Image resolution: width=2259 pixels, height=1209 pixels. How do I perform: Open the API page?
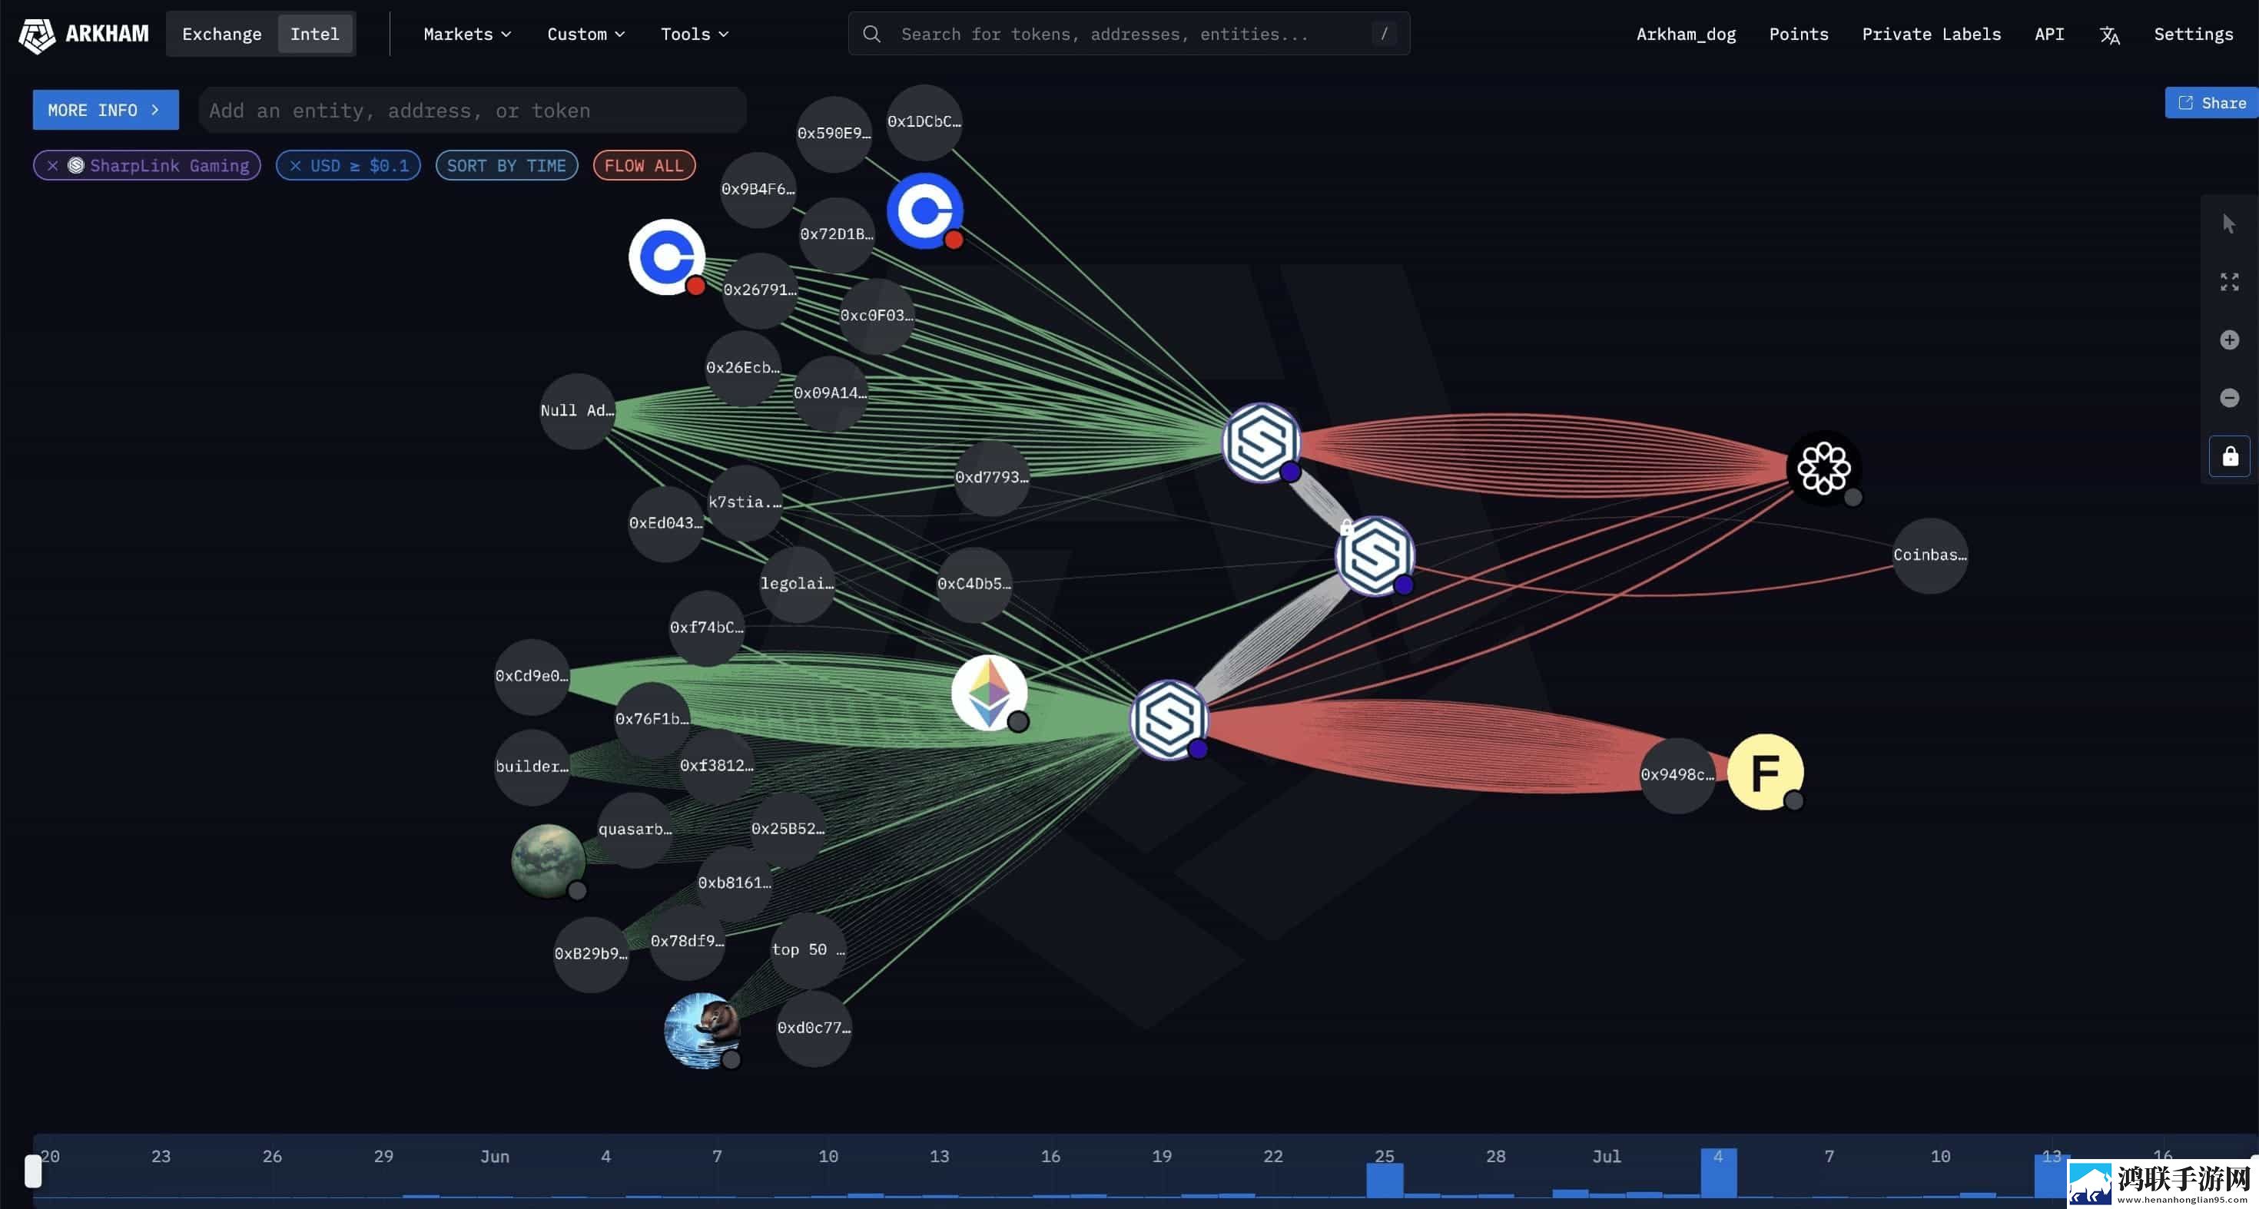pos(2048,35)
